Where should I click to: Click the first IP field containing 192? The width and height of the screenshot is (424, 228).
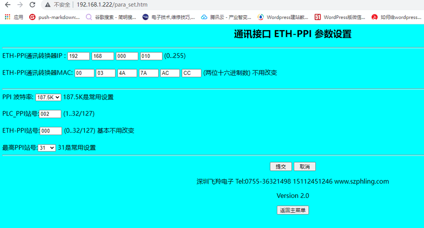(x=78, y=56)
